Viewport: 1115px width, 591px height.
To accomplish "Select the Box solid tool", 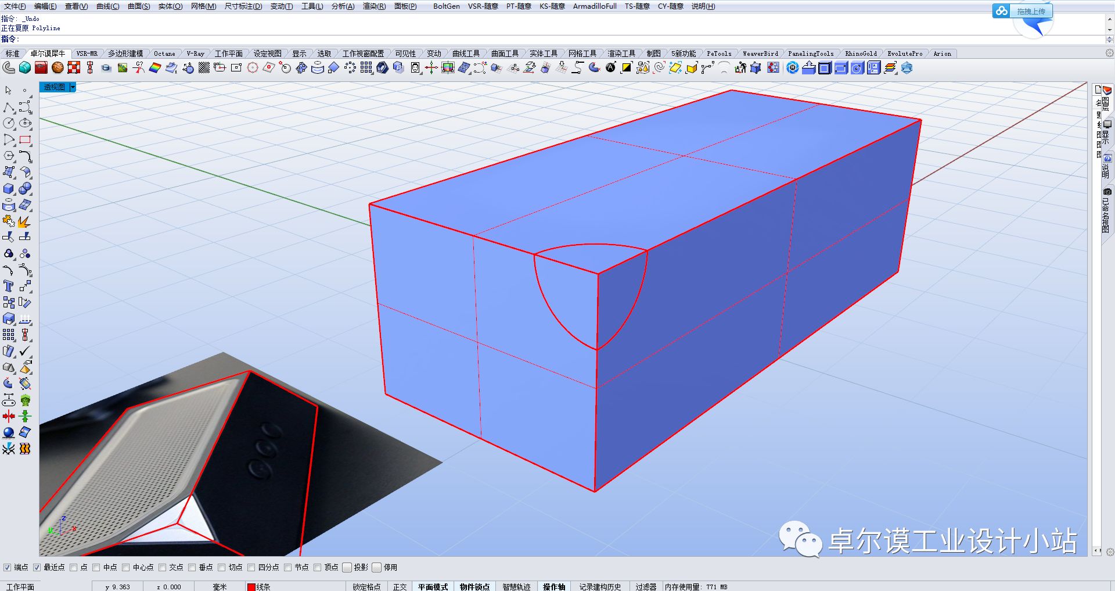I will click(x=8, y=189).
